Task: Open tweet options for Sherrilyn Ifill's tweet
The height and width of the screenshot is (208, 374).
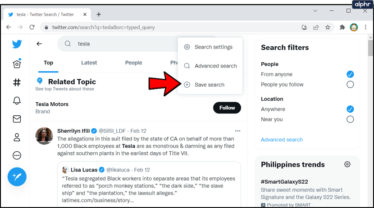Action: tap(237, 131)
